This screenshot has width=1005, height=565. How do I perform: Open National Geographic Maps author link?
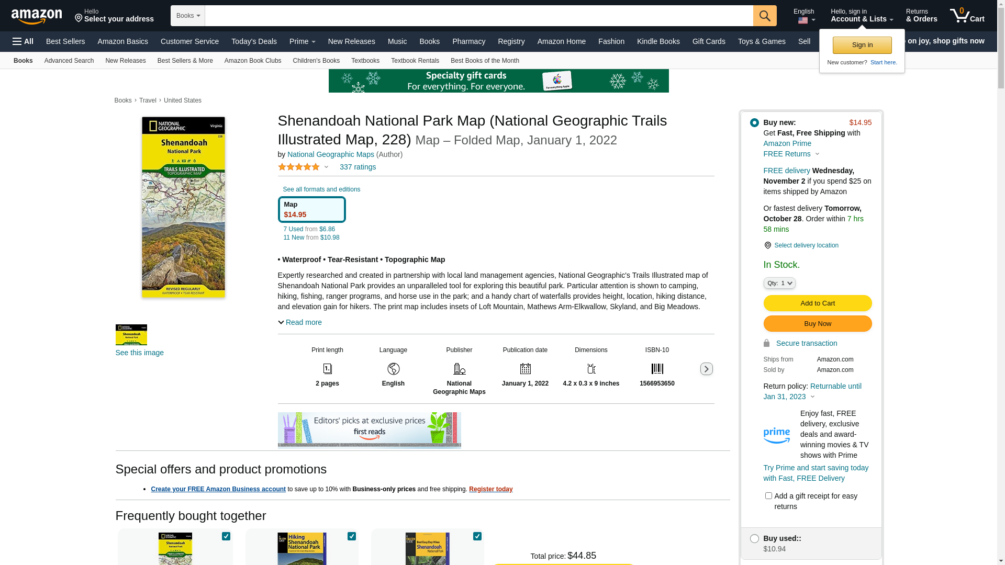pyautogui.click(x=330, y=154)
